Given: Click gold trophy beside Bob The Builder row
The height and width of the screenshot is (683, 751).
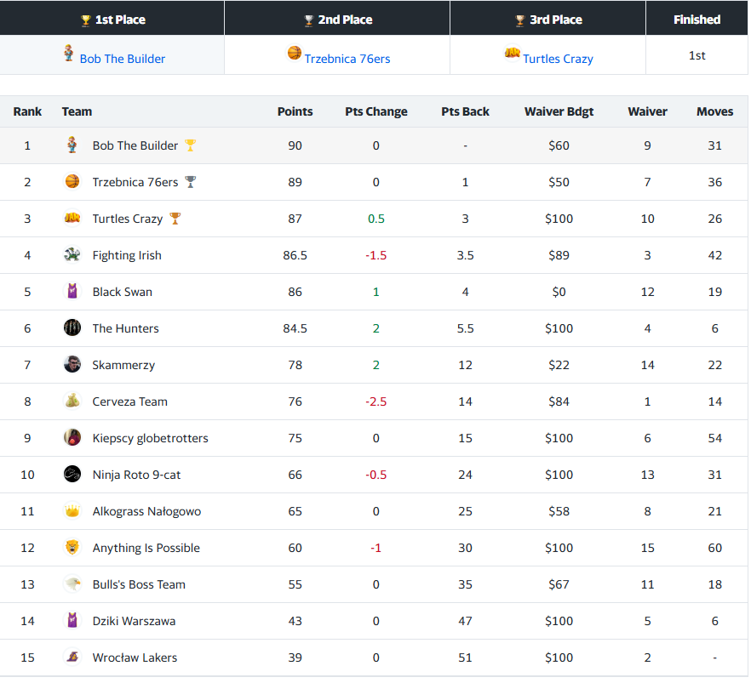Looking at the screenshot, I should (190, 145).
